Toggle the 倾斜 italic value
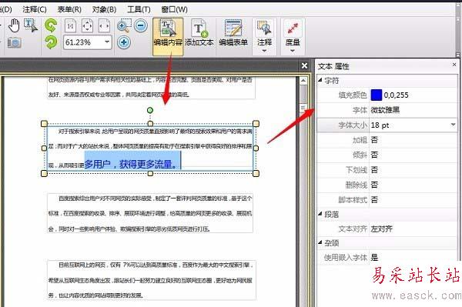The image size is (462, 307). click(x=413, y=155)
